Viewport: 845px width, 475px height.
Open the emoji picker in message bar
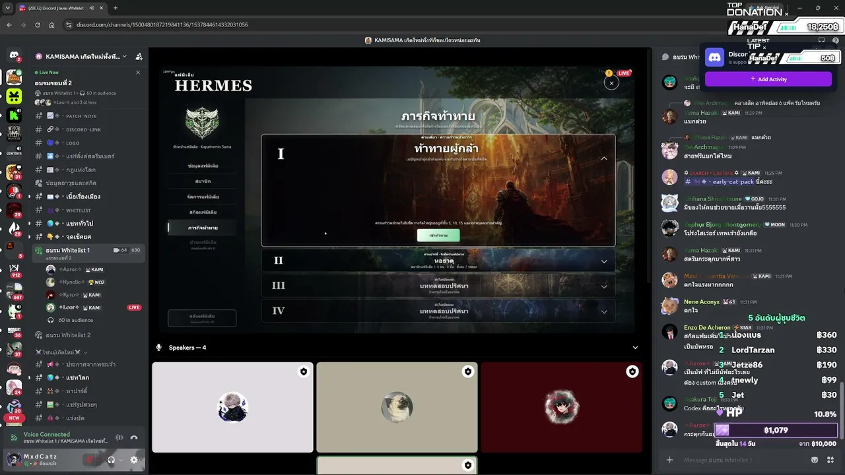coord(815,460)
